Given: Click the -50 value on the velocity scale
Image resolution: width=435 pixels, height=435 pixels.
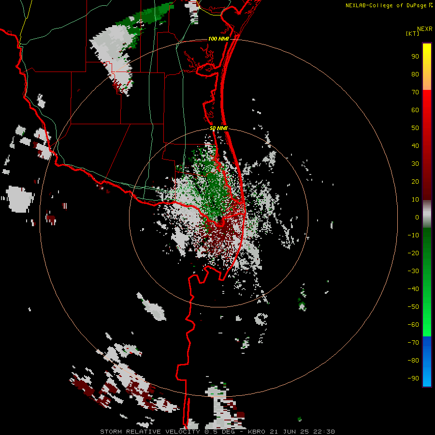Looking at the screenshot, I should coord(413,307).
